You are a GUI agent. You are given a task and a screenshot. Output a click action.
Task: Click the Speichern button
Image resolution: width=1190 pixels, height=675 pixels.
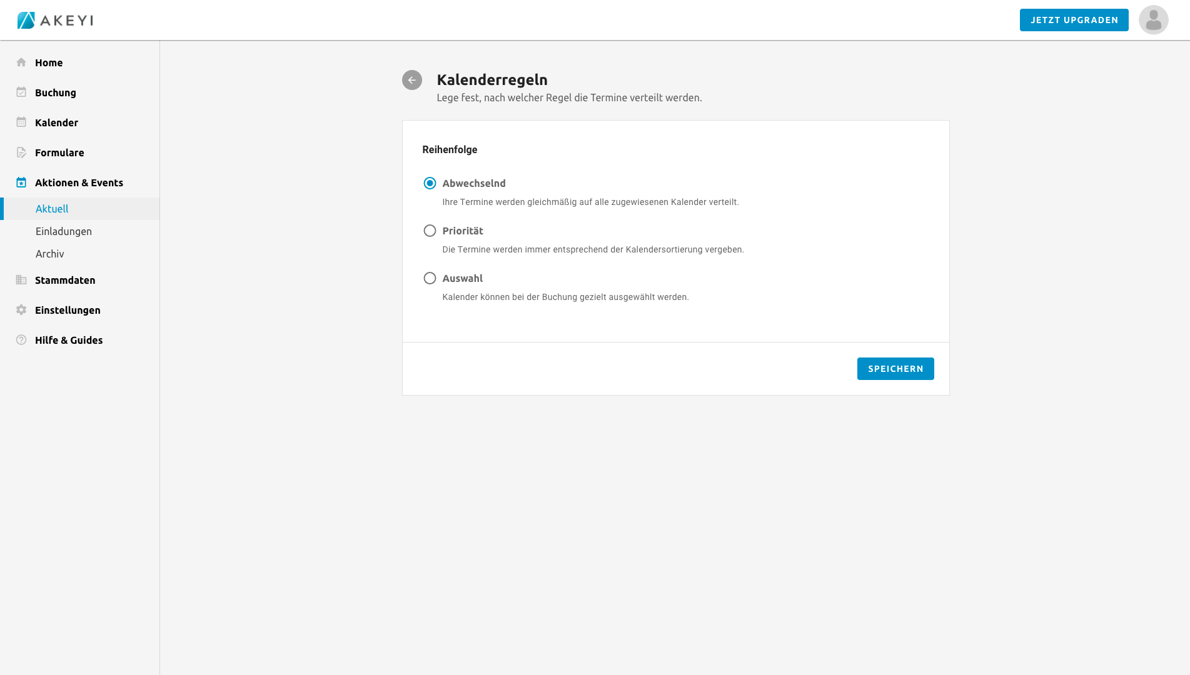(x=895, y=369)
